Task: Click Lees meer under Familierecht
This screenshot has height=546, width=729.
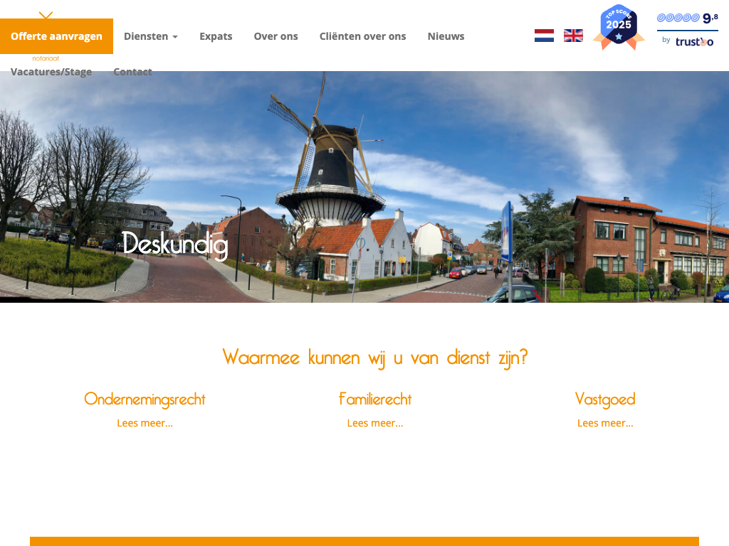Action: click(x=375, y=423)
